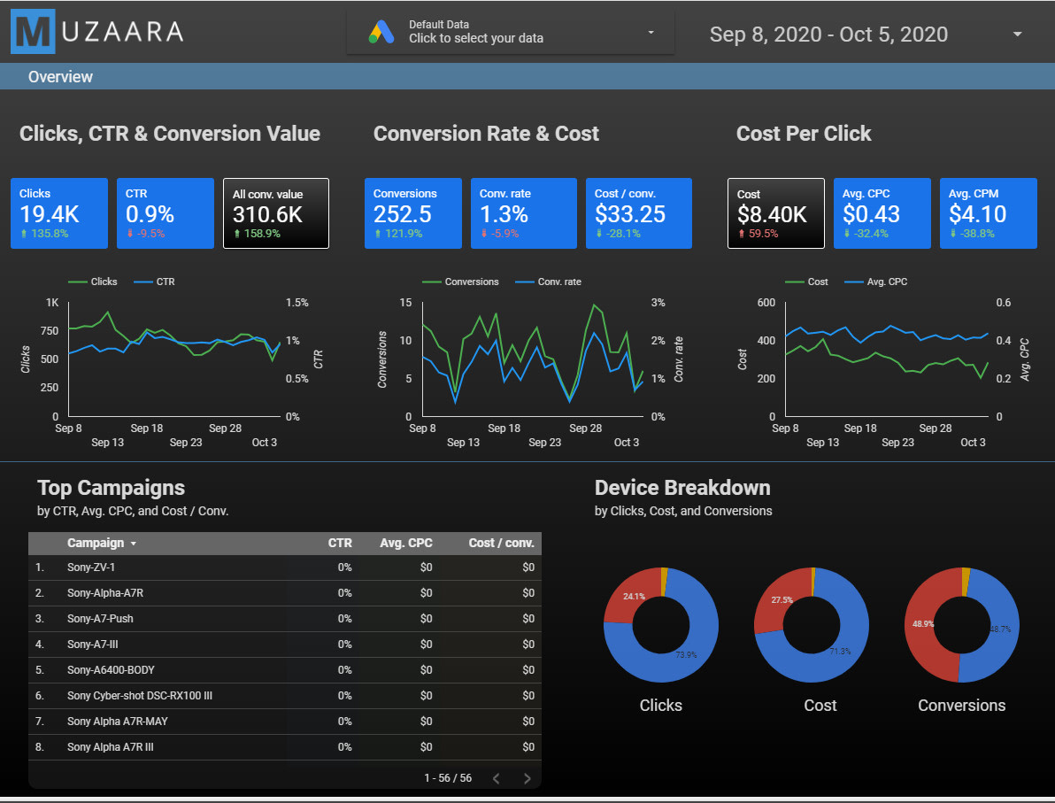This screenshot has height=803, width=1055.
Task: Click the Conversions donut chart
Action: click(x=961, y=625)
